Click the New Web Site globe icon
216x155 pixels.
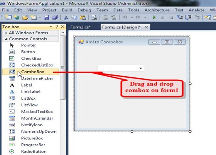(x=17, y=17)
